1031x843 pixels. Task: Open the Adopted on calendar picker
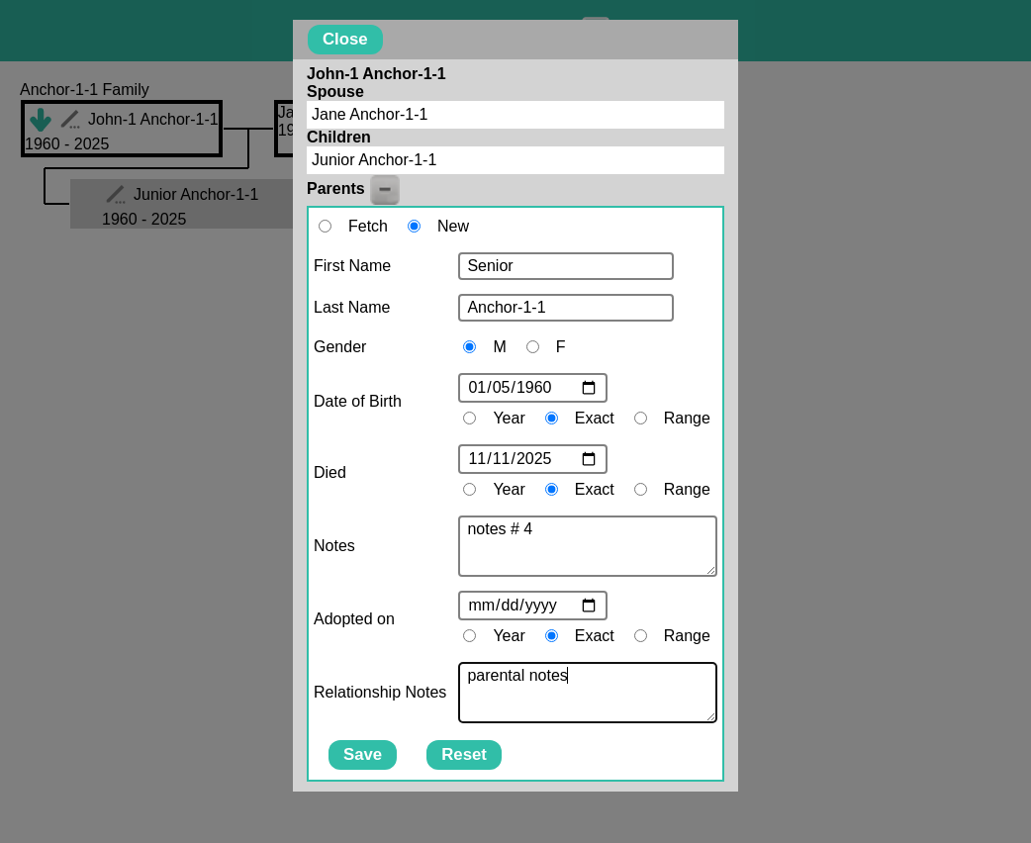pos(589,606)
